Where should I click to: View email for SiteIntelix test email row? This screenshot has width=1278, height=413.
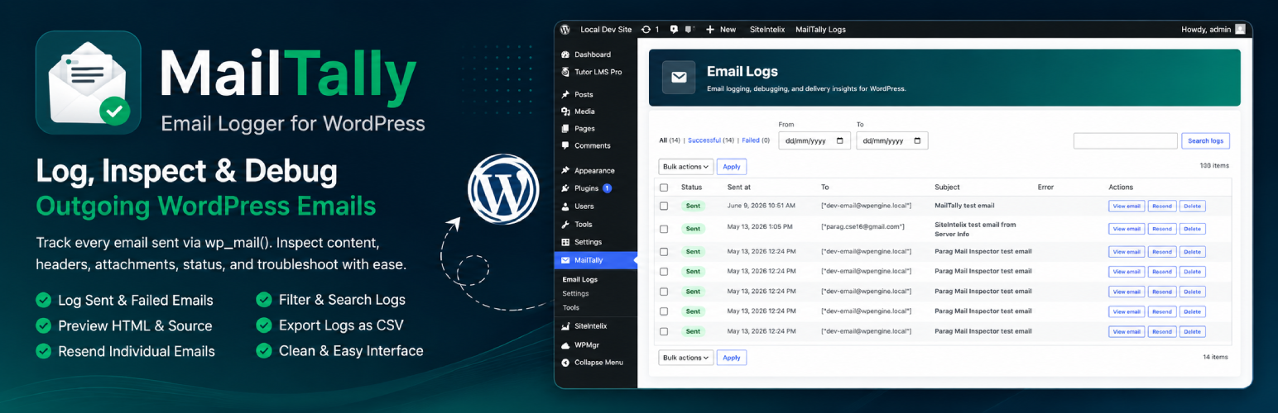tap(1127, 229)
